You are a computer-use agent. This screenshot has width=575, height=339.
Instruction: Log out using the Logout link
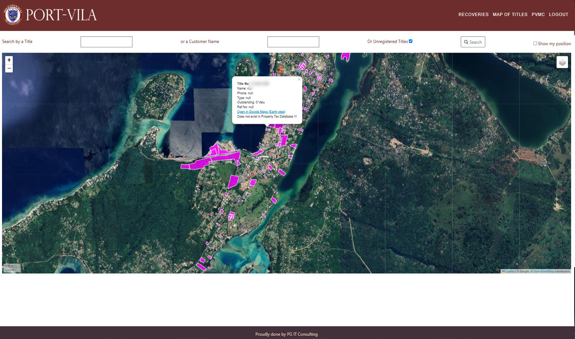(558, 14)
